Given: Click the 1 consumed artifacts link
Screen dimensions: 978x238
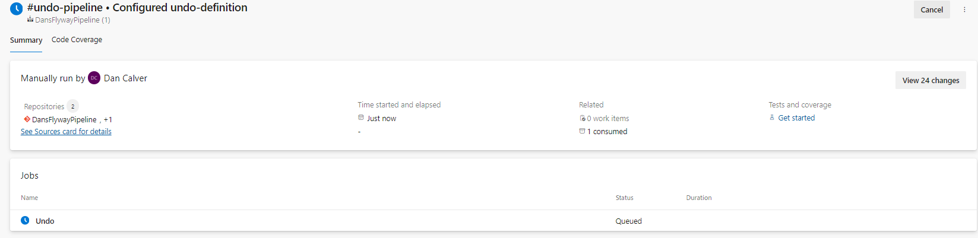Looking at the screenshot, I should click(607, 132).
